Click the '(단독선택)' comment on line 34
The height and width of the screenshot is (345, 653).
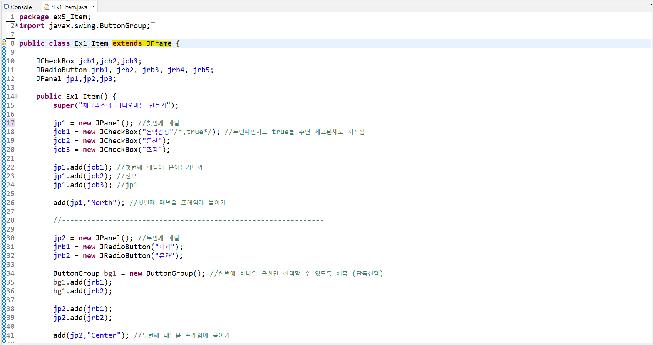[368, 273]
